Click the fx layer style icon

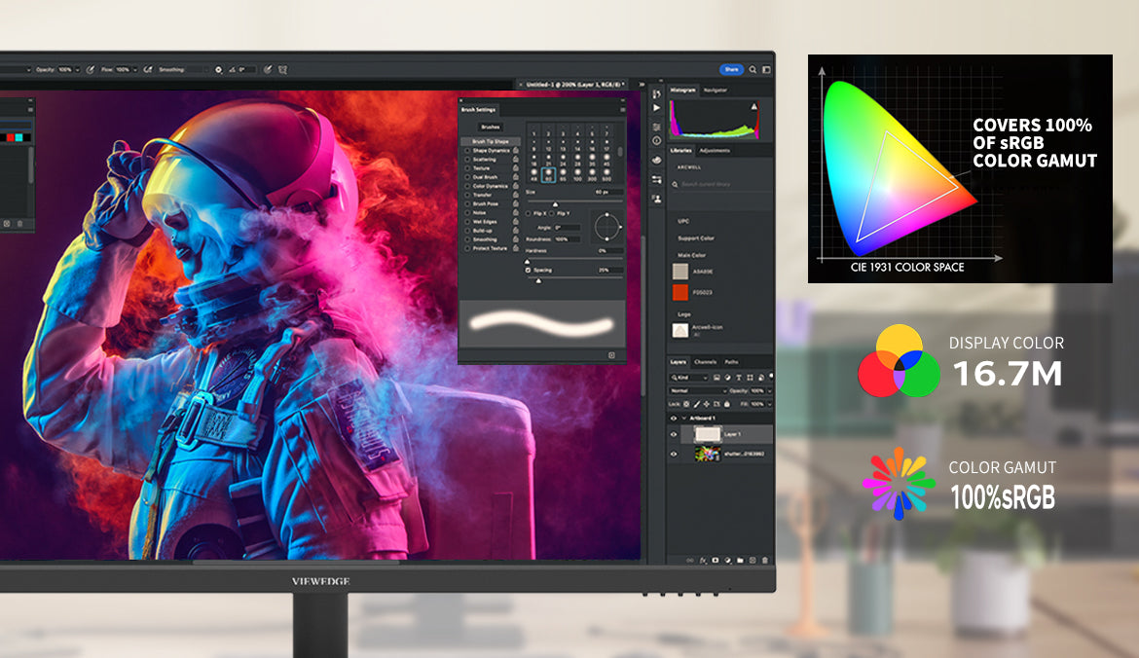coord(703,561)
